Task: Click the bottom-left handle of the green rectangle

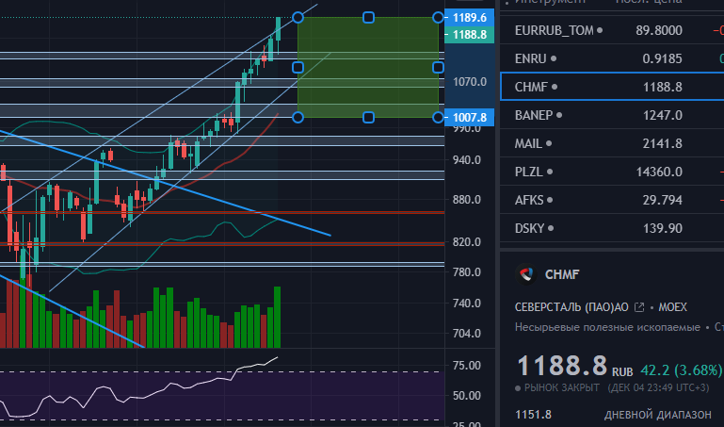Action: point(298,118)
